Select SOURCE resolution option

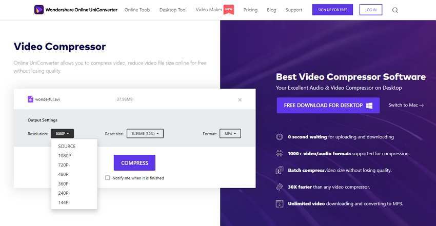click(67, 146)
